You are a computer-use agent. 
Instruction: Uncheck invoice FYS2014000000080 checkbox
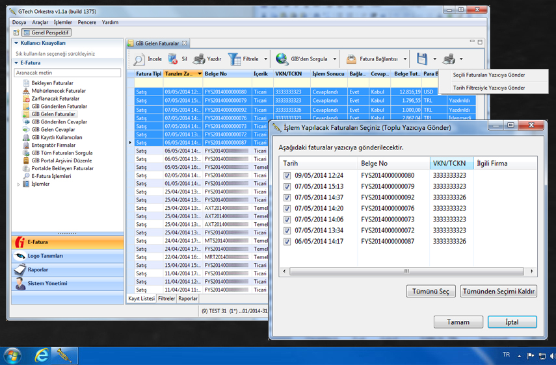coord(287,175)
